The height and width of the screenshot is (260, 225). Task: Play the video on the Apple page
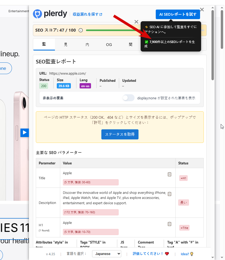click(24, 133)
